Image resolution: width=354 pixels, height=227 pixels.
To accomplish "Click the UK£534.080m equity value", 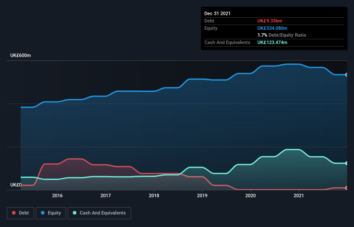I will (x=272, y=28).
